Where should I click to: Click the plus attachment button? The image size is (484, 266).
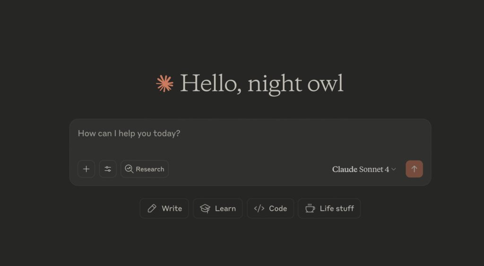click(x=86, y=169)
